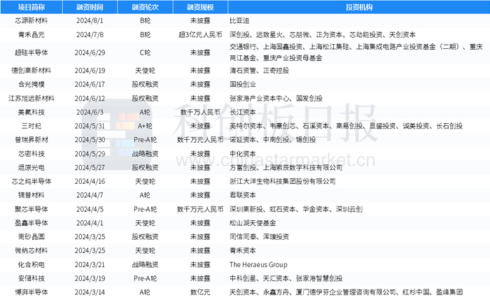This screenshot has height=300, width=490.
Task: Select the 博湃半导体 project name cell
Action: pos(31,292)
